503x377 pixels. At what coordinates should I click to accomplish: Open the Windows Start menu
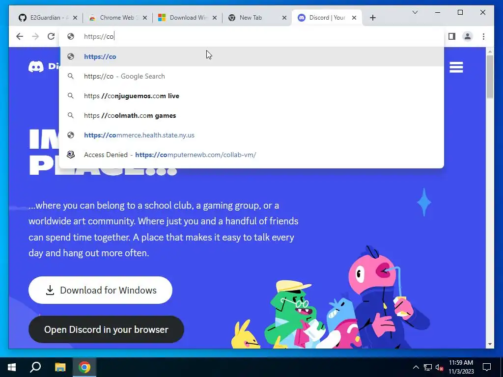[x=12, y=367]
